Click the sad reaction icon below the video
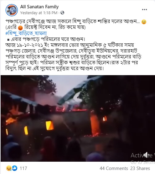 9,168
